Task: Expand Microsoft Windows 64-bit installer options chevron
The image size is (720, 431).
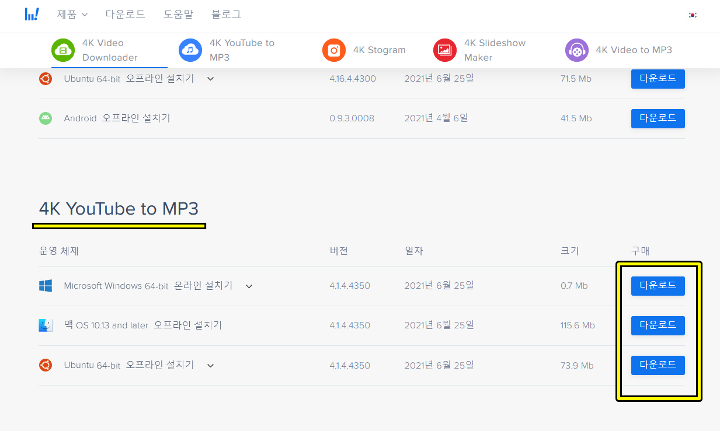Action: tap(249, 286)
